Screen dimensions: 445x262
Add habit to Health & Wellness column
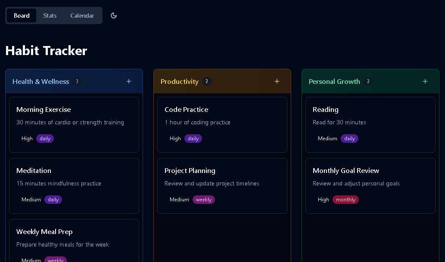coord(129,81)
